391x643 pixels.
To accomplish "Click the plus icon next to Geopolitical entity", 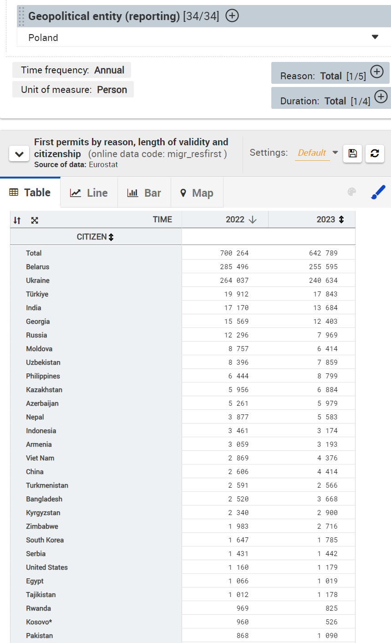I will (x=232, y=16).
